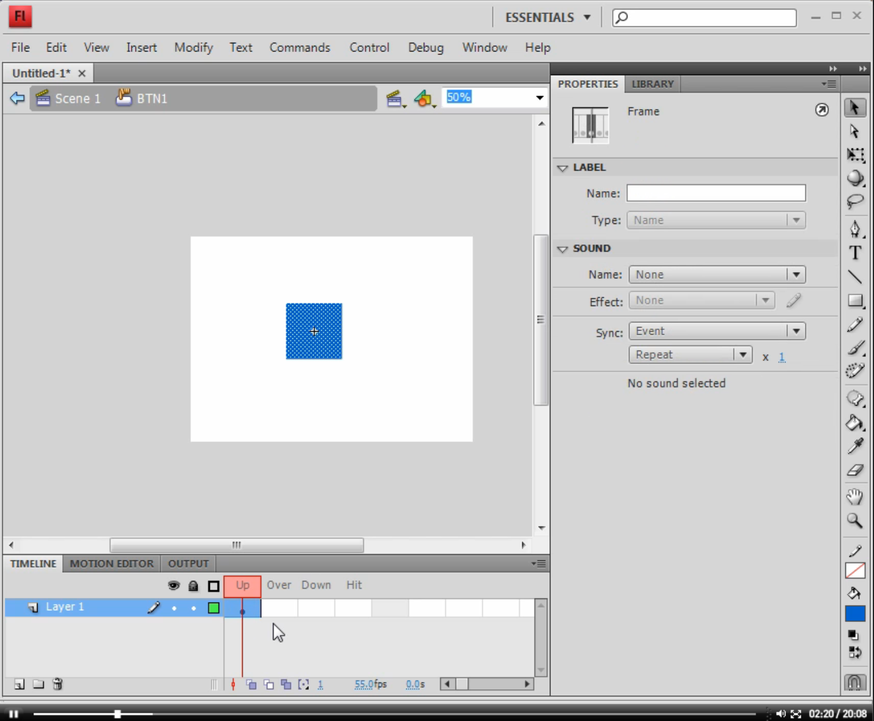Screen dimensions: 874x721
Task: Go back to Scene 1
Action: [68, 98]
